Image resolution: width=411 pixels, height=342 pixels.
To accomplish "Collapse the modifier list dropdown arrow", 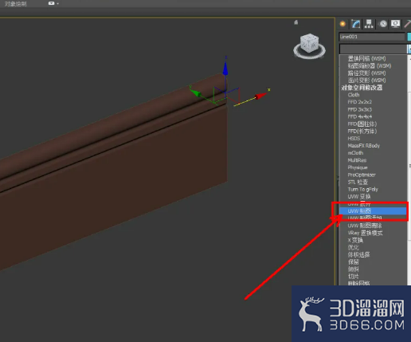I will 409,49.
